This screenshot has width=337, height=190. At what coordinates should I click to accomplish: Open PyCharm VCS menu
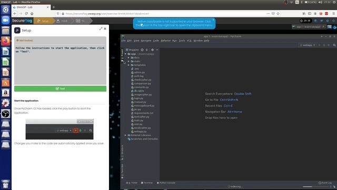point(189,41)
